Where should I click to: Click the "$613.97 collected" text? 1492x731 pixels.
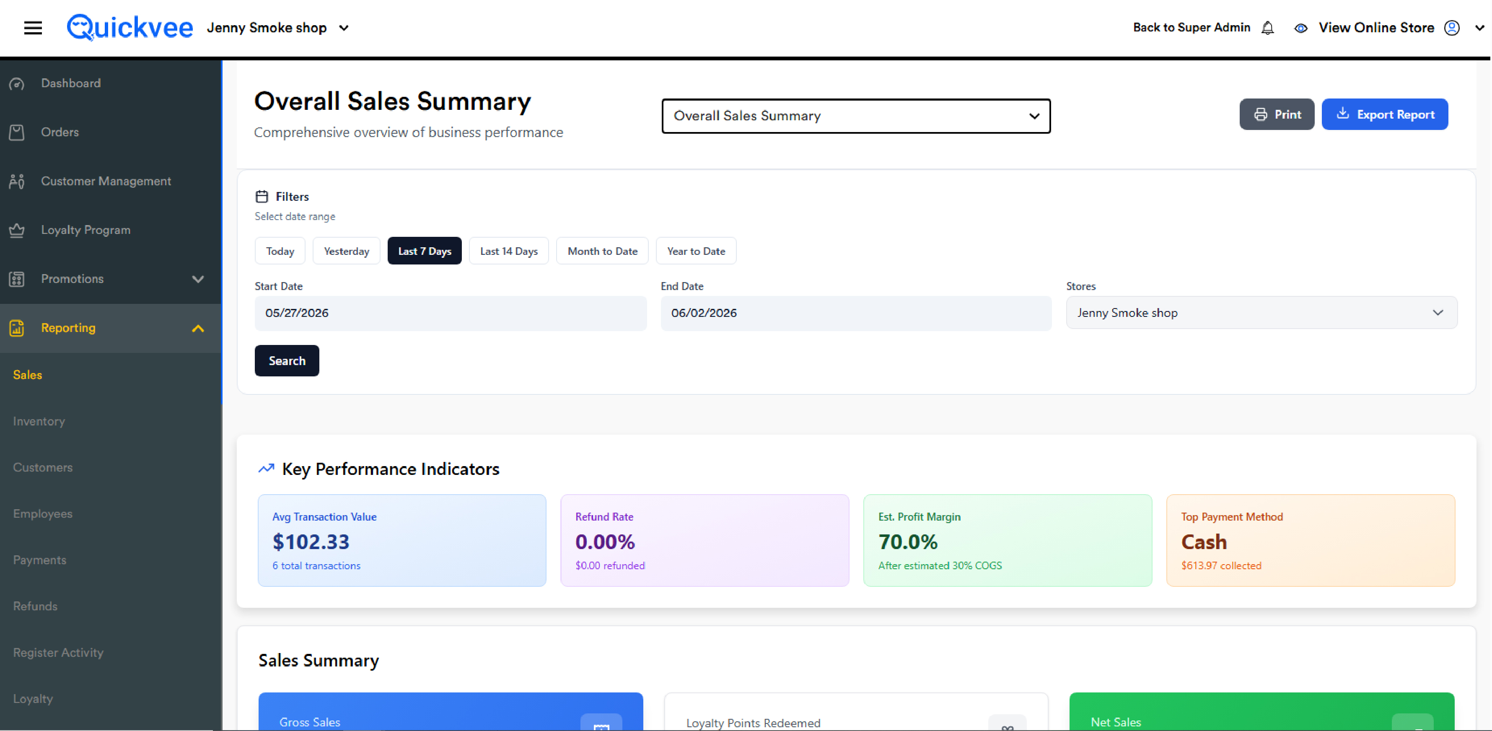tap(1221, 566)
